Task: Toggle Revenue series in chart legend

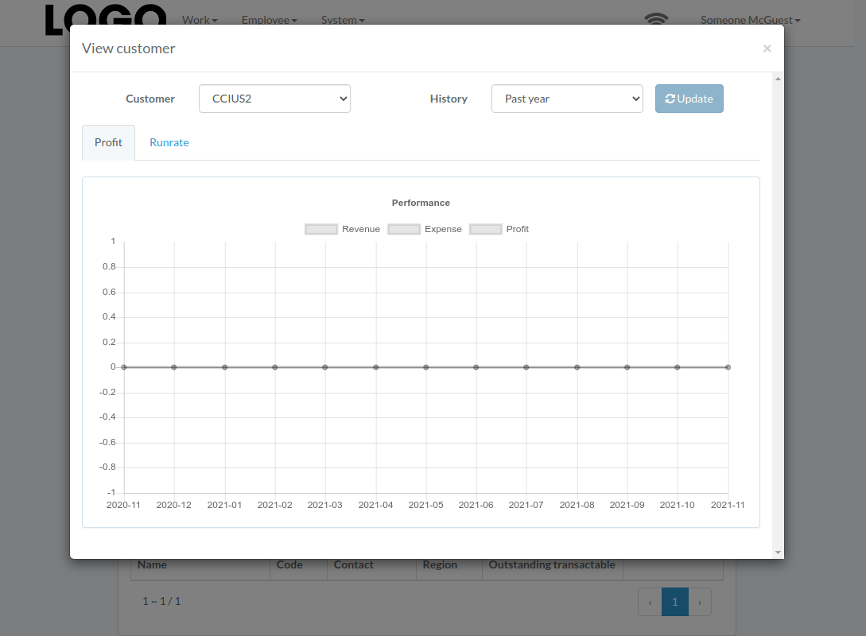Action: [342, 229]
